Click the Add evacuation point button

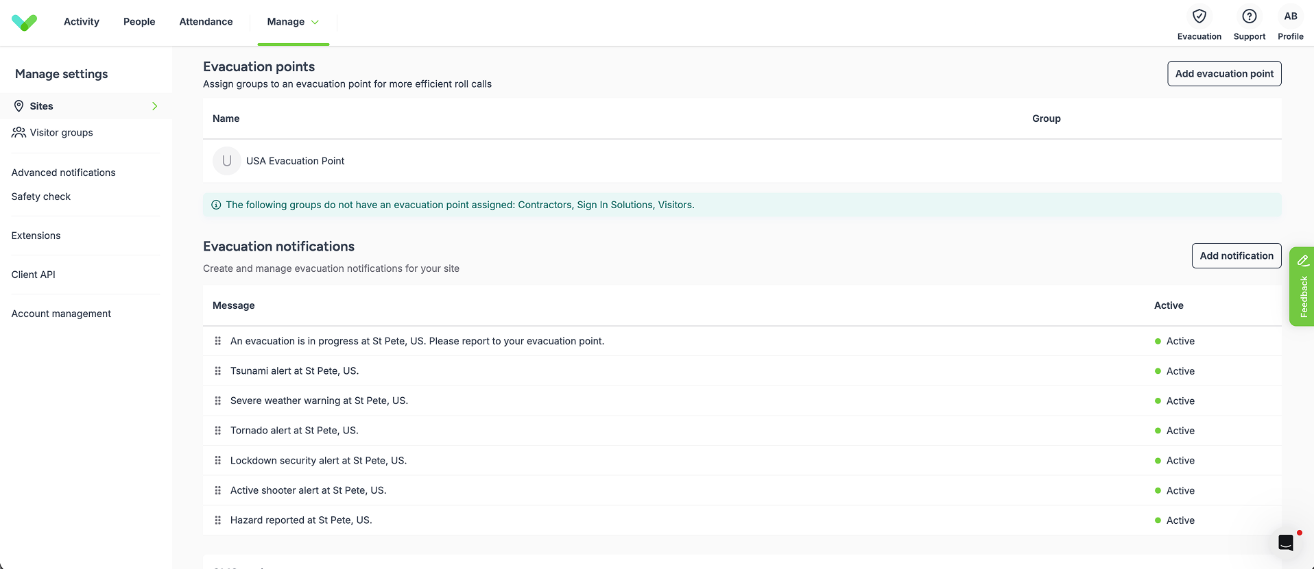click(x=1224, y=74)
